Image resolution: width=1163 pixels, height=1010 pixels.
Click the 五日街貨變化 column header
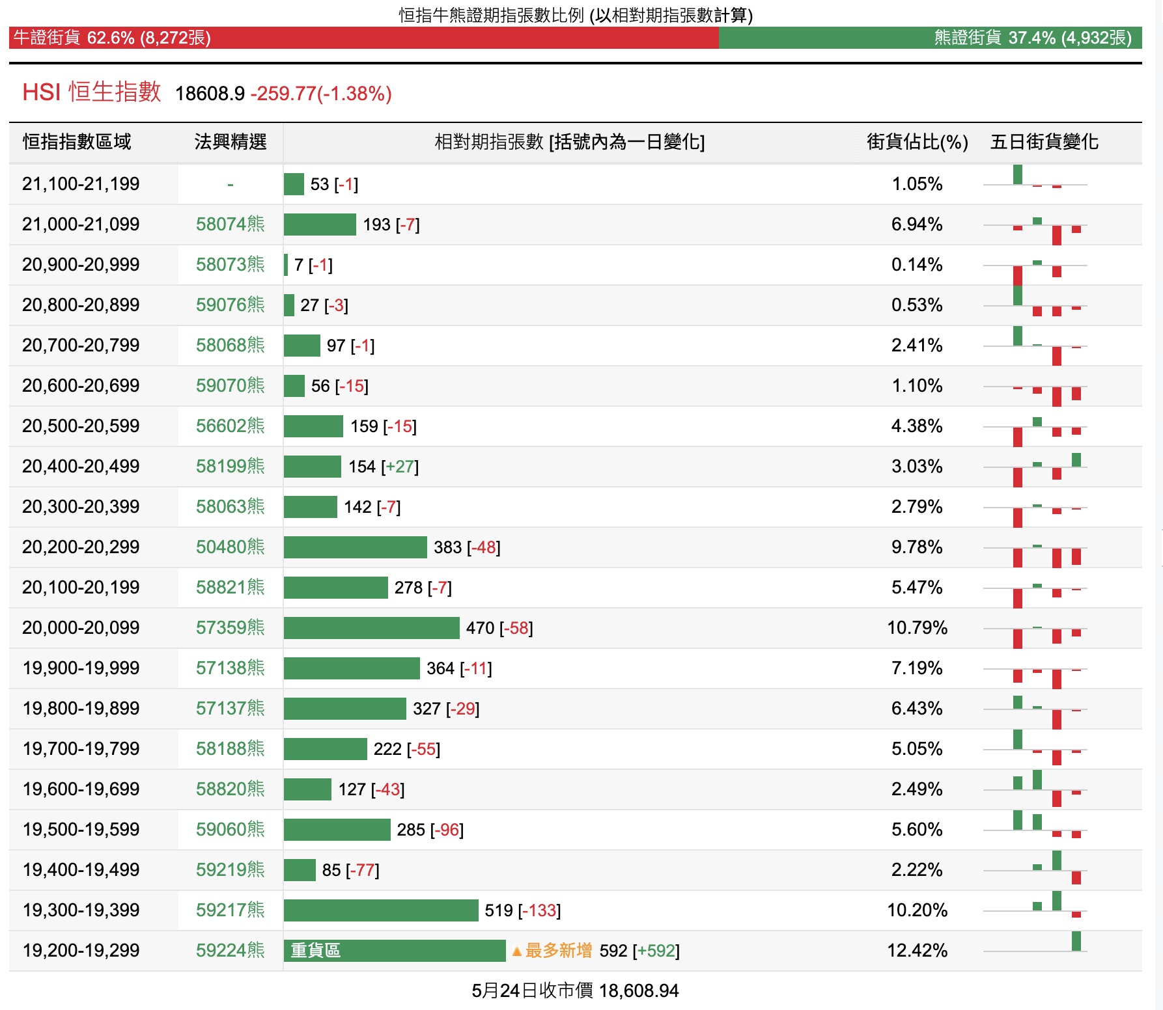pos(1044,142)
